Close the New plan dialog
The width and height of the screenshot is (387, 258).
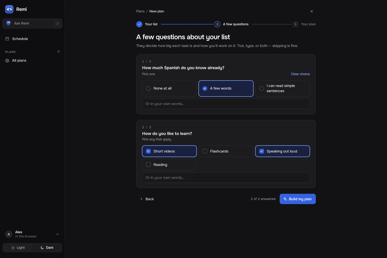tap(312, 12)
